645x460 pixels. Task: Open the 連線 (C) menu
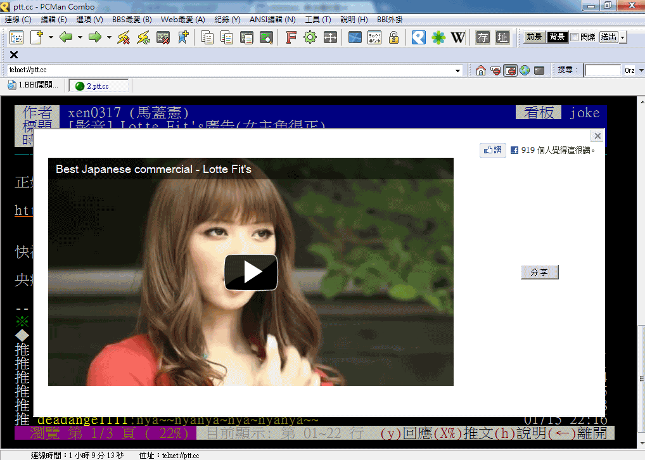(18, 20)
